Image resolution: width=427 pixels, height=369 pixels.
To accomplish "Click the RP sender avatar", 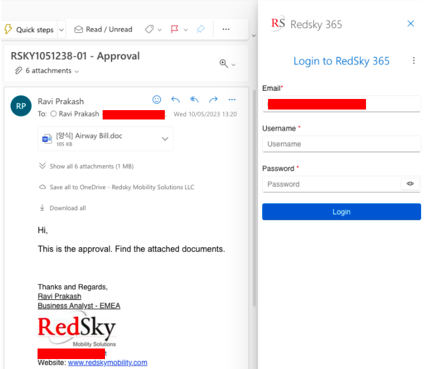I will 21,106.
